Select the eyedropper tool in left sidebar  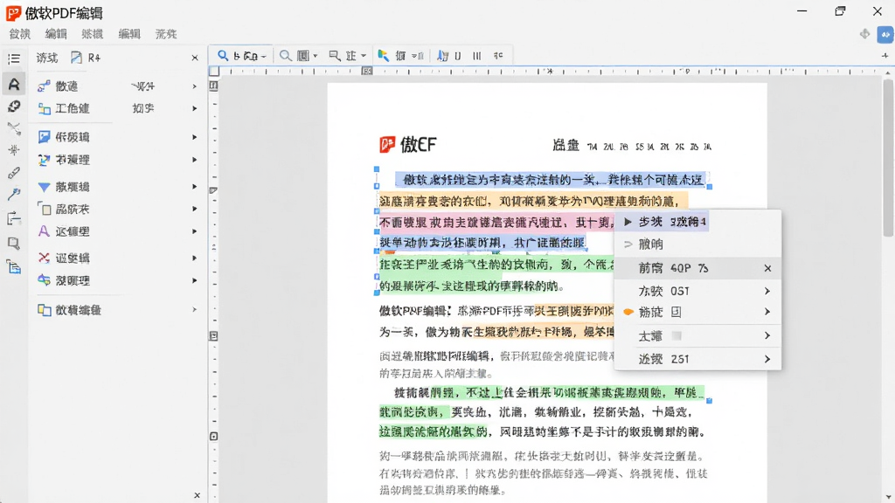pyautogui.click(x=14, y=195)
